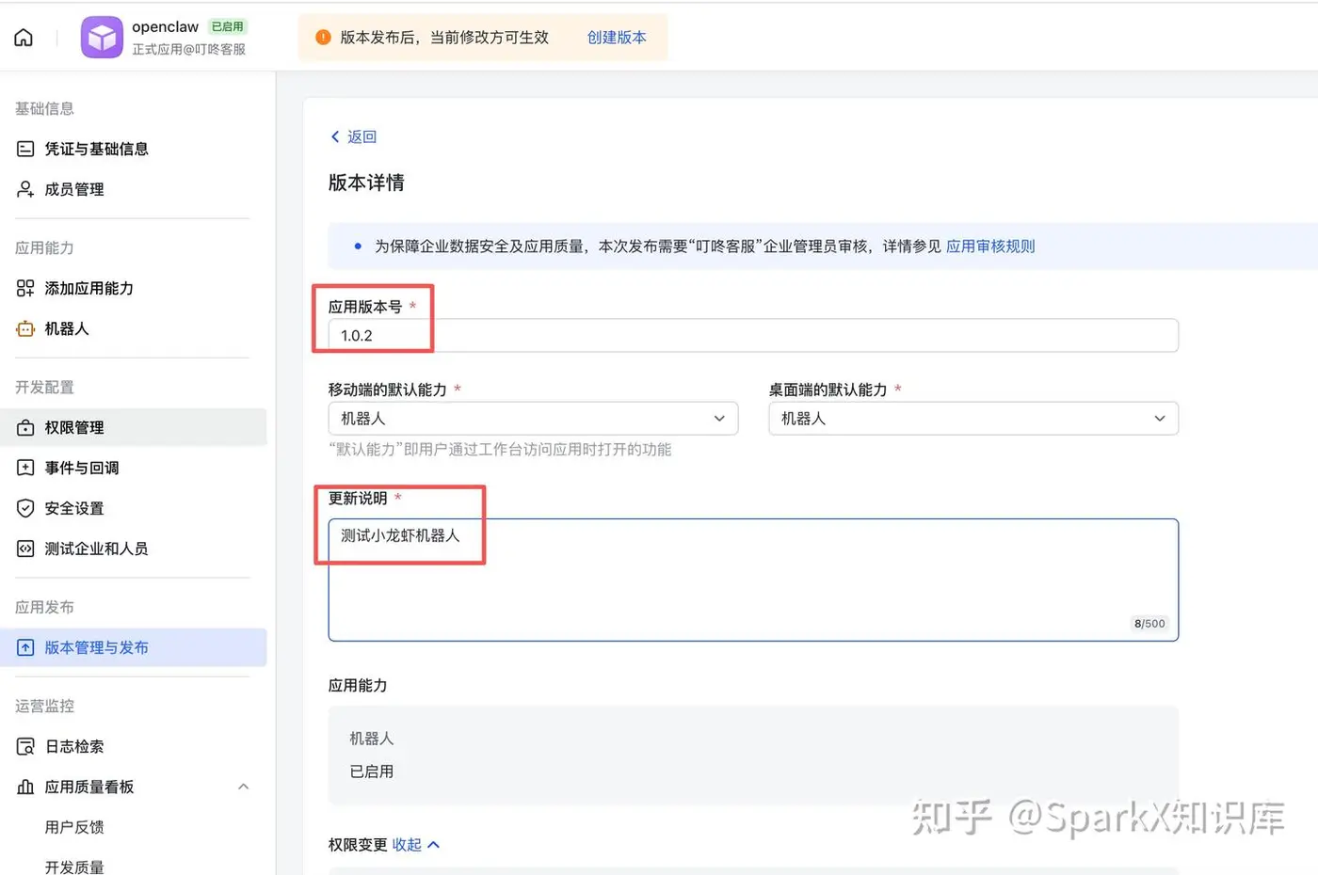Go to the home icon
1318x875 pixels.
[24, 38]
